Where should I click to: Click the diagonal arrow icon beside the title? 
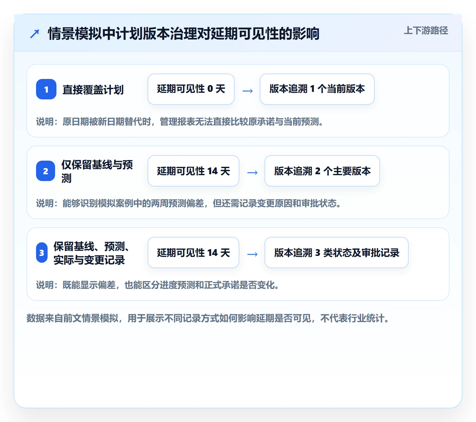pyautogui.click(x=35, y=34)
